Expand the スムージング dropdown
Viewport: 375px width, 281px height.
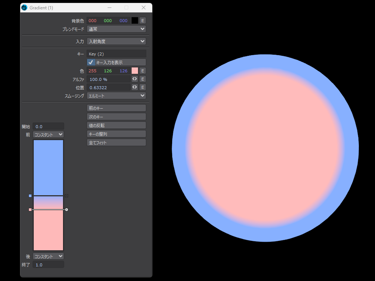point(116,96)
